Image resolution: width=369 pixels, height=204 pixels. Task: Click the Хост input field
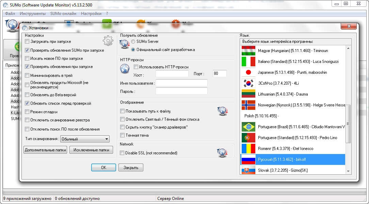click(x=172, y=74)
